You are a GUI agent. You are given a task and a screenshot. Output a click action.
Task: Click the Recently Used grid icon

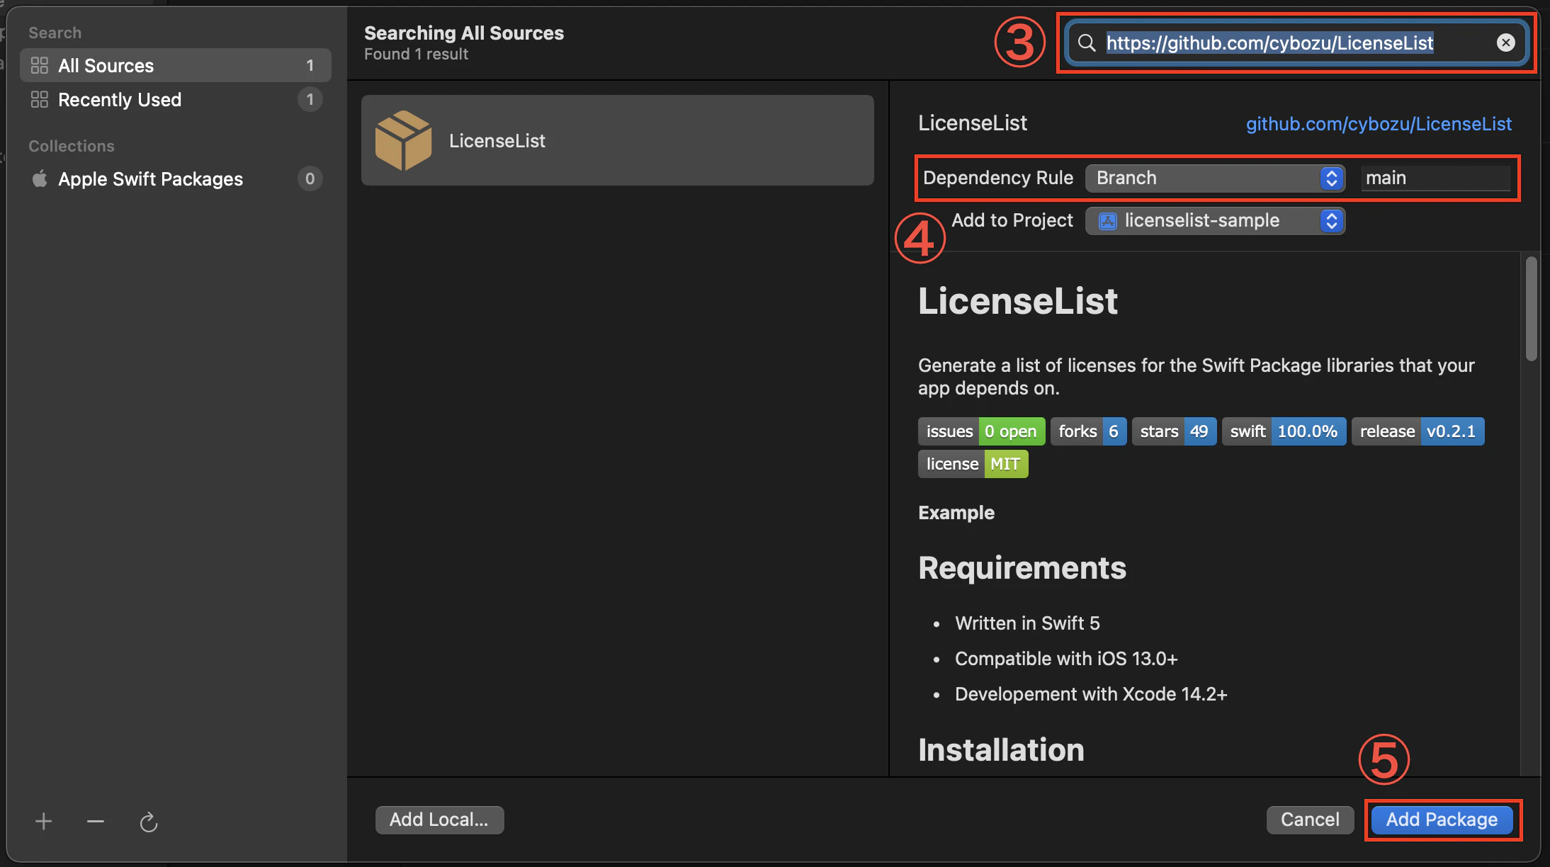40,99
